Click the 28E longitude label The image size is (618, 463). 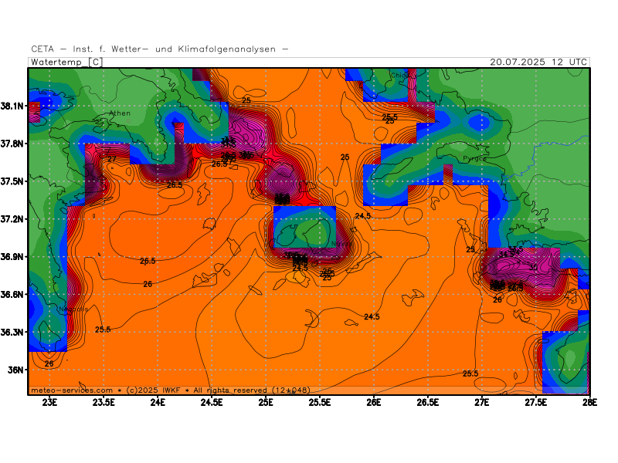coord(589,402)
